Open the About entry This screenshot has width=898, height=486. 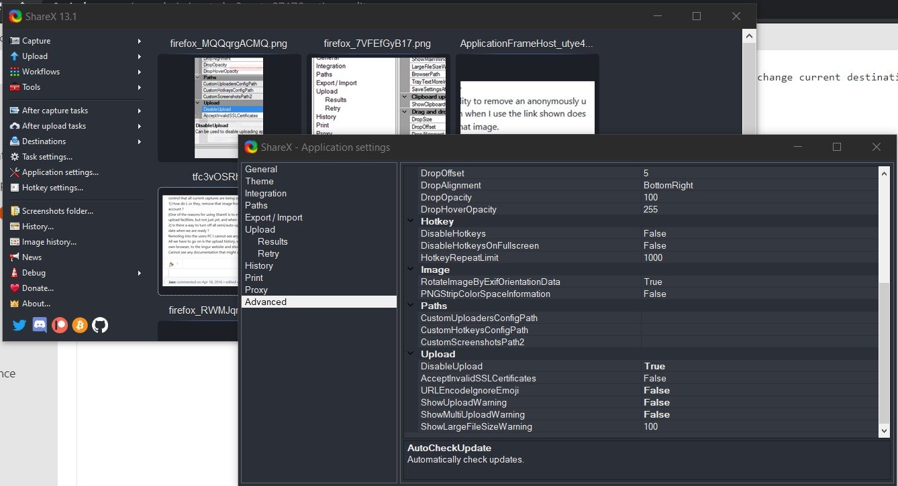(36, 304)
